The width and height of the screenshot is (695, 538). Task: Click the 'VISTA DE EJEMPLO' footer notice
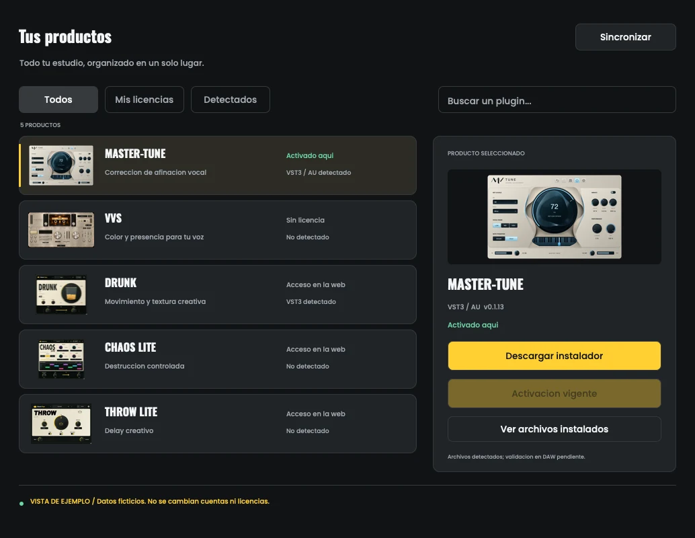click(x=150, y=501)
